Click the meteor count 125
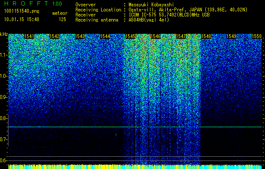265x169 pixels. click(x=62, y=19)
